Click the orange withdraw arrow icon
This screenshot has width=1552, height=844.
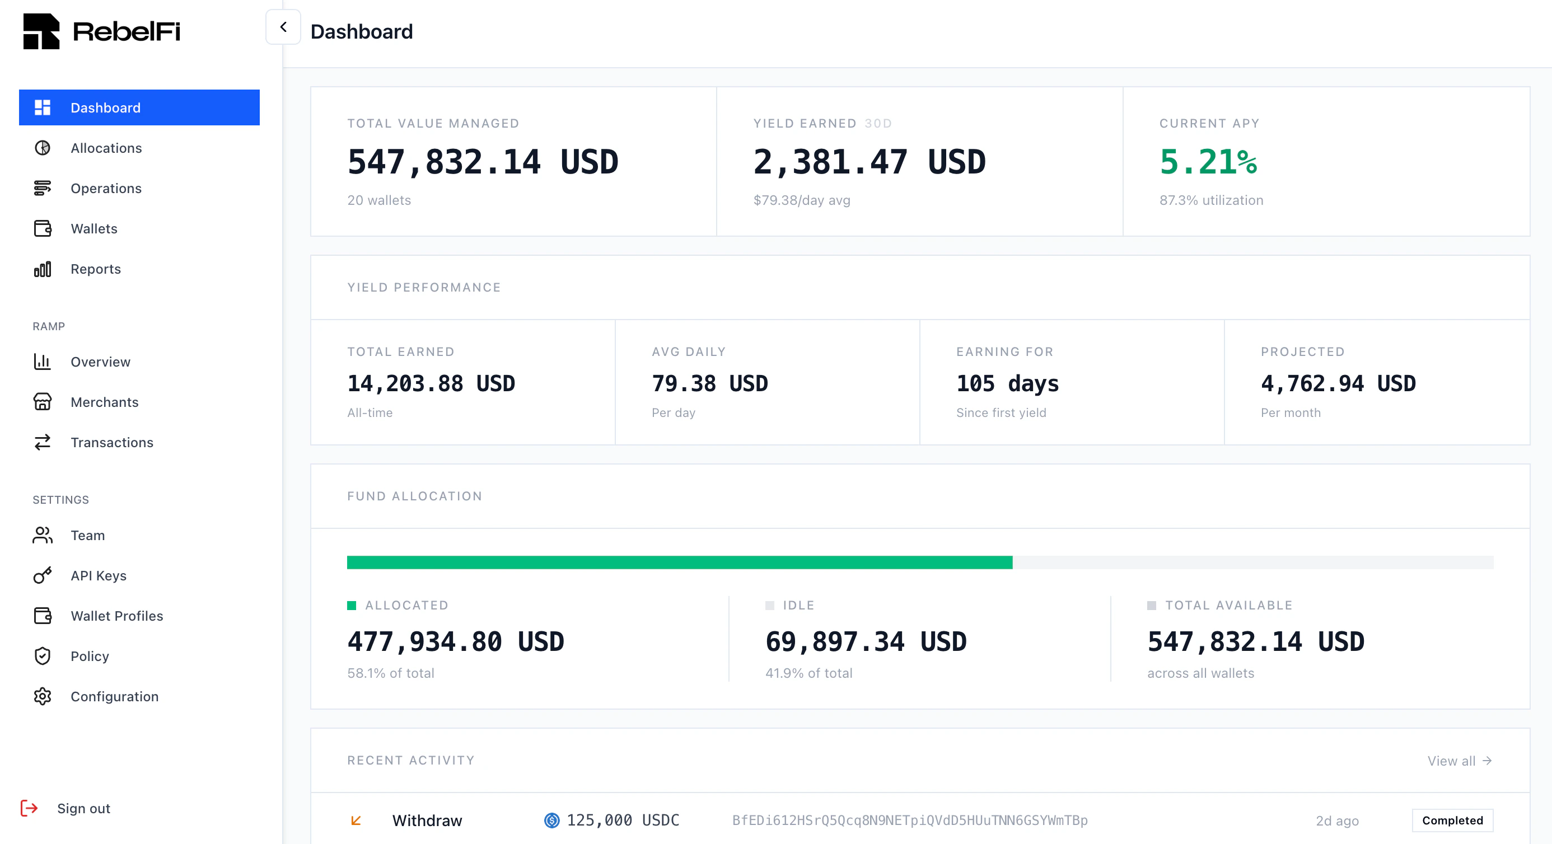point(357,820)
